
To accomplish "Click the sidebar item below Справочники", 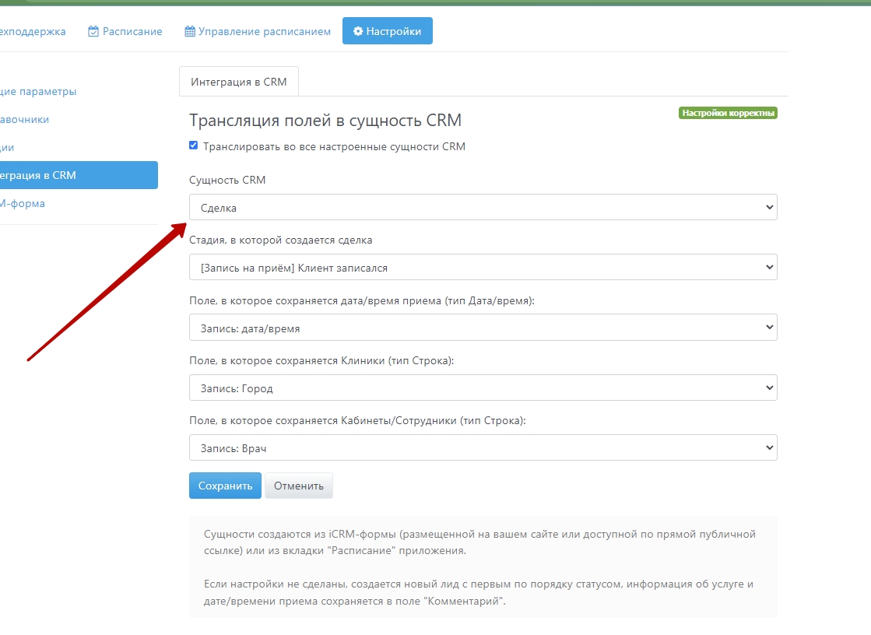I will point(8,148).
